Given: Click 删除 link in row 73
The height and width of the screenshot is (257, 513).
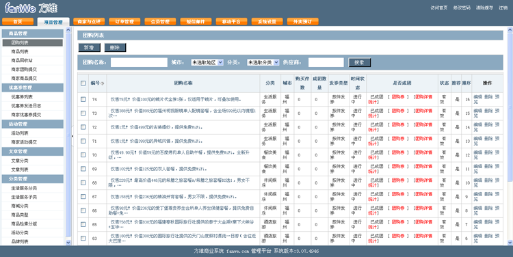Looking at the screenshot, I should click(488, 111).
